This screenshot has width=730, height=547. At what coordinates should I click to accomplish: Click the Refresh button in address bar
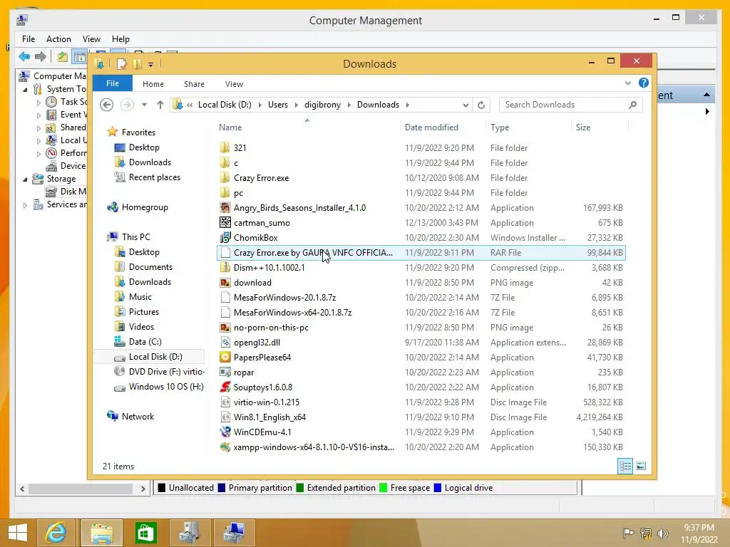[481, 105]
